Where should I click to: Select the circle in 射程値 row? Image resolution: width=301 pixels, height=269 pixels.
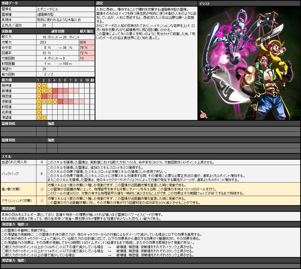click(x=39, y=107)
